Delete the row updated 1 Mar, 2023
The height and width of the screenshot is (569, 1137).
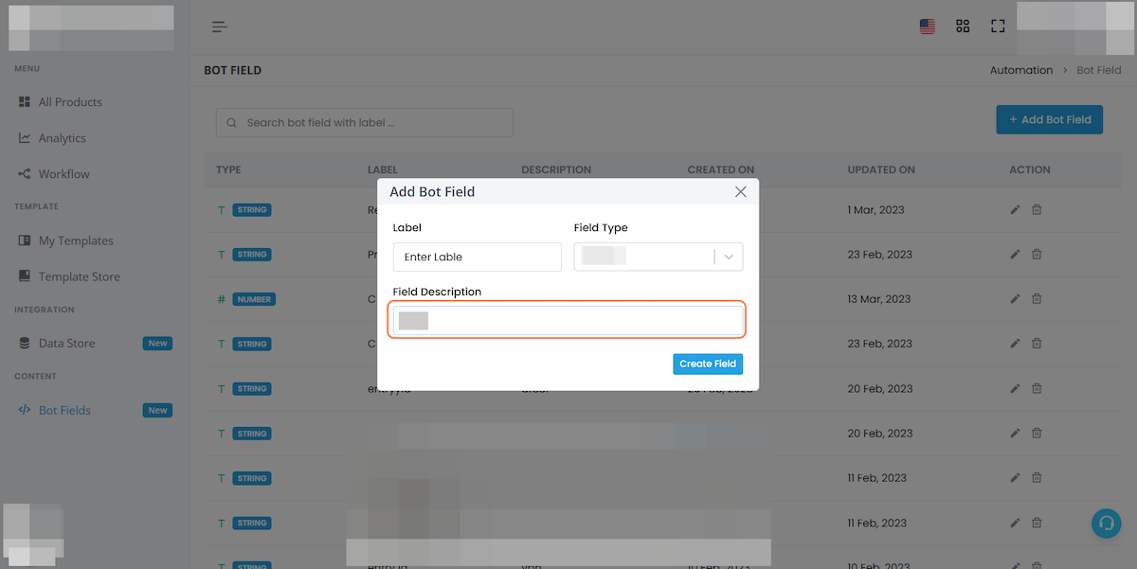pyautogui.click(x=1037, y=209)
